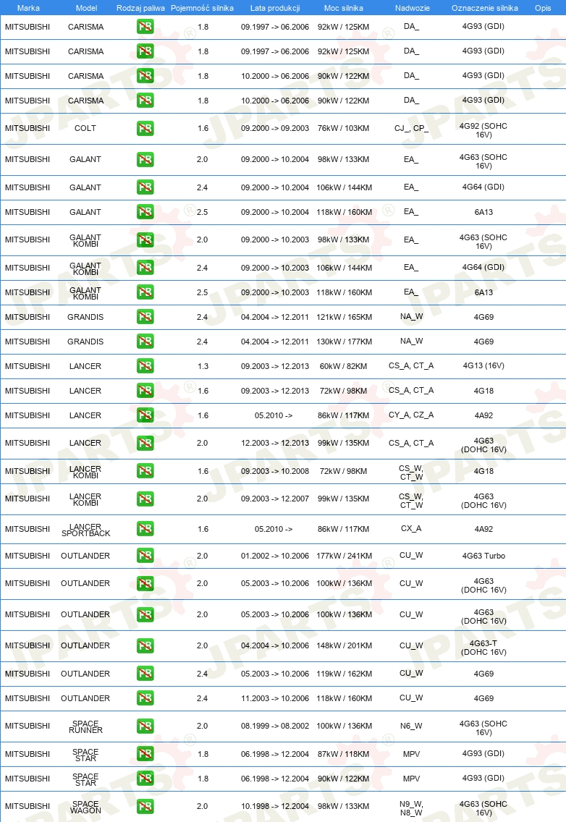Click body code CX_A

pos(411,528)
